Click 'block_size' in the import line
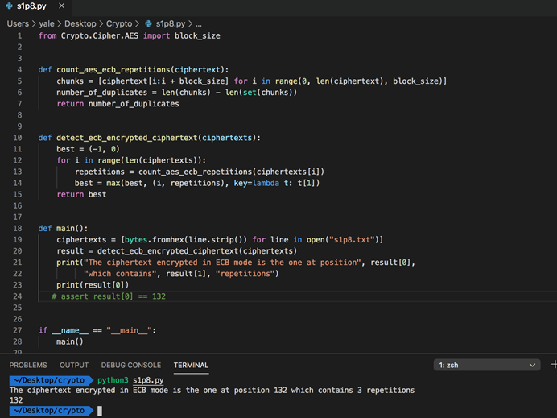 click(x=197, y=36)
